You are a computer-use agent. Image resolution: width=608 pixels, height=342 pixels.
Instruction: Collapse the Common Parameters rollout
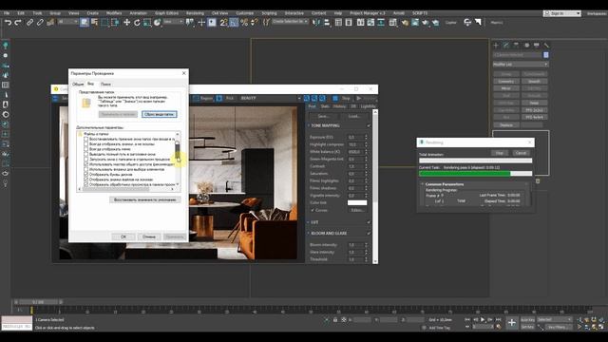pos(422,184)
